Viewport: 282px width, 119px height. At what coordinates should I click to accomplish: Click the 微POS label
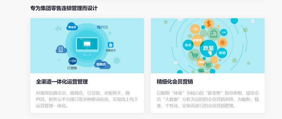coord(102,27)
